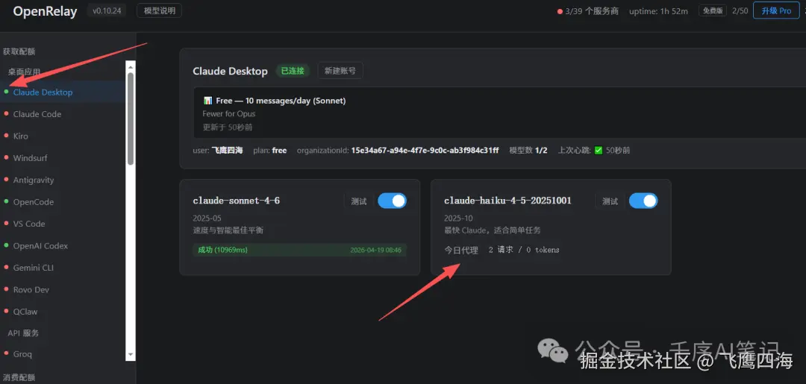The height and width of the screenshot is (384, 806).
Task: Open VS Code sidebar entry
Action: click(29, 224)
